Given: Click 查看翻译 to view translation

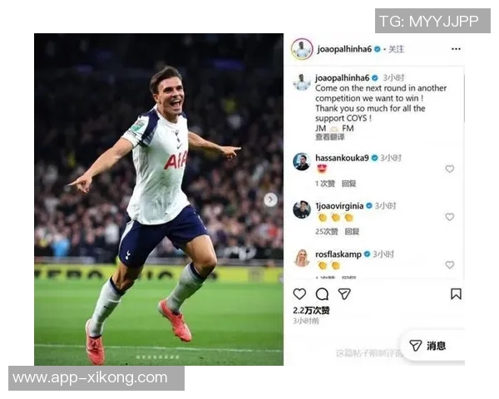Looking at the screenshot, I should pyautogui.click(x=329, y=137).
